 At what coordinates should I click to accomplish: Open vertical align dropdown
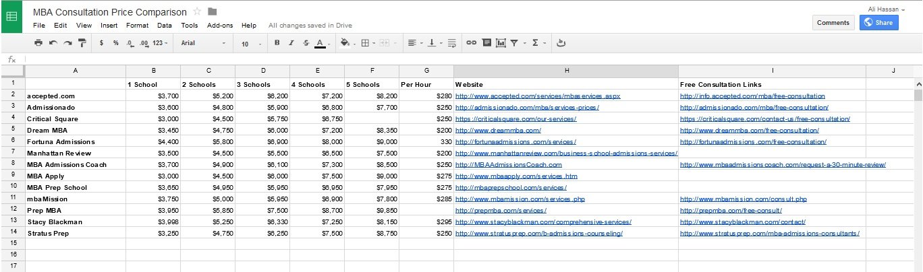[x=434, y=42]
